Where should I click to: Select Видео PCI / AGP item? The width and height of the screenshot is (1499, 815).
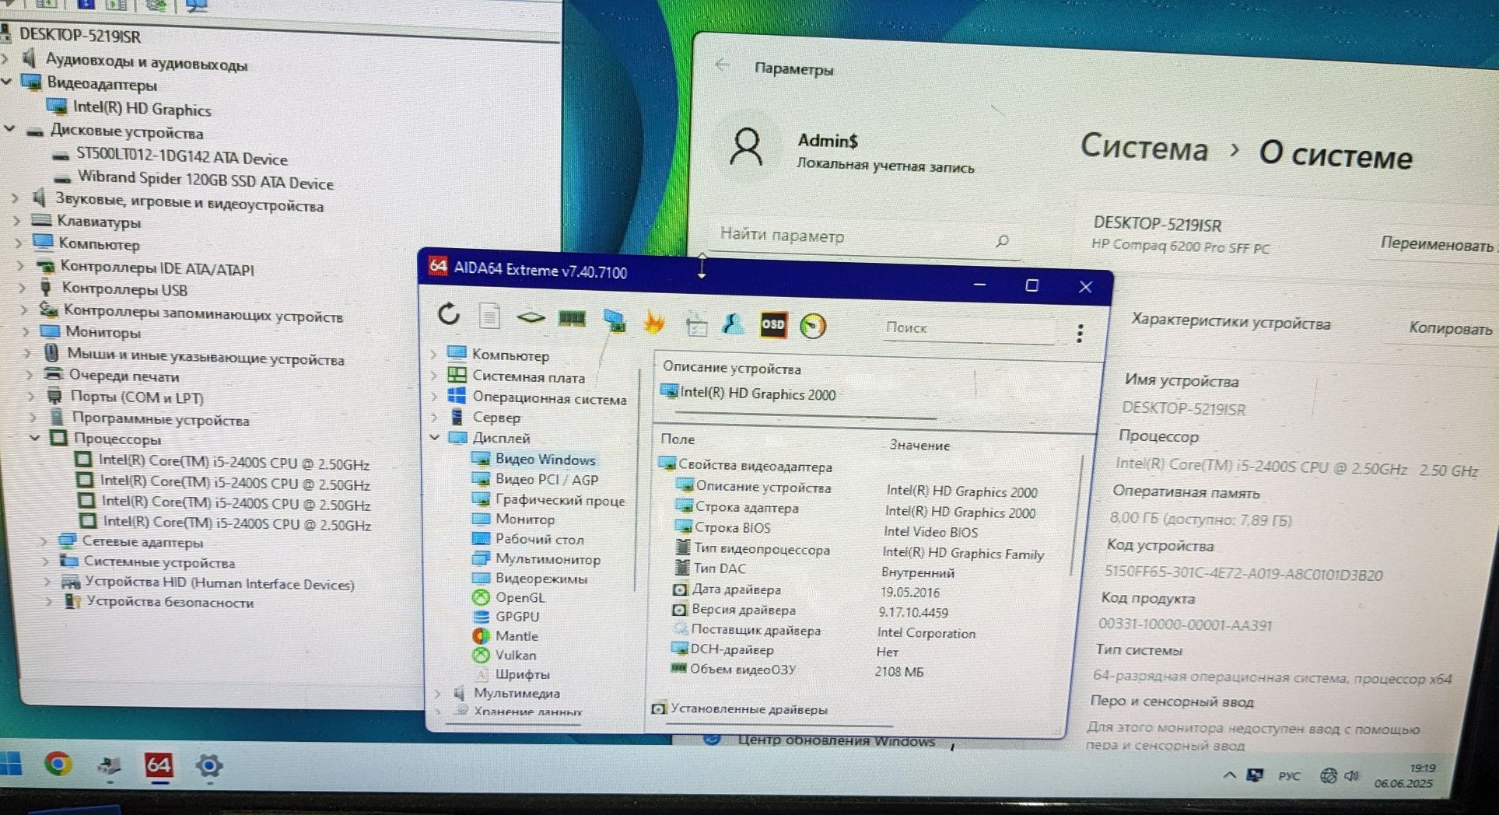(x=547, y=479)
